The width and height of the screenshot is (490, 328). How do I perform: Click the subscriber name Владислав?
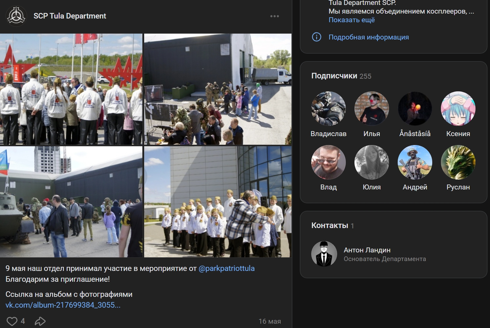(x=329, y=134)
